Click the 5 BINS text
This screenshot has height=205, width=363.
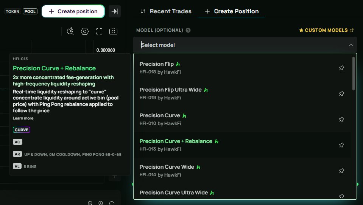(x=30, y=166)
